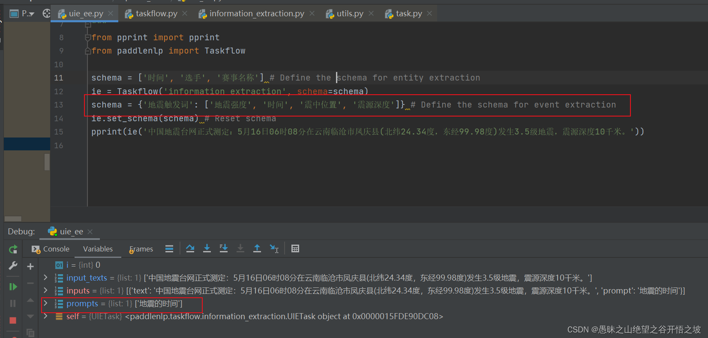Show threads and frames list icon
This screenshot has height=338, width=708.
tap(169, 249)
